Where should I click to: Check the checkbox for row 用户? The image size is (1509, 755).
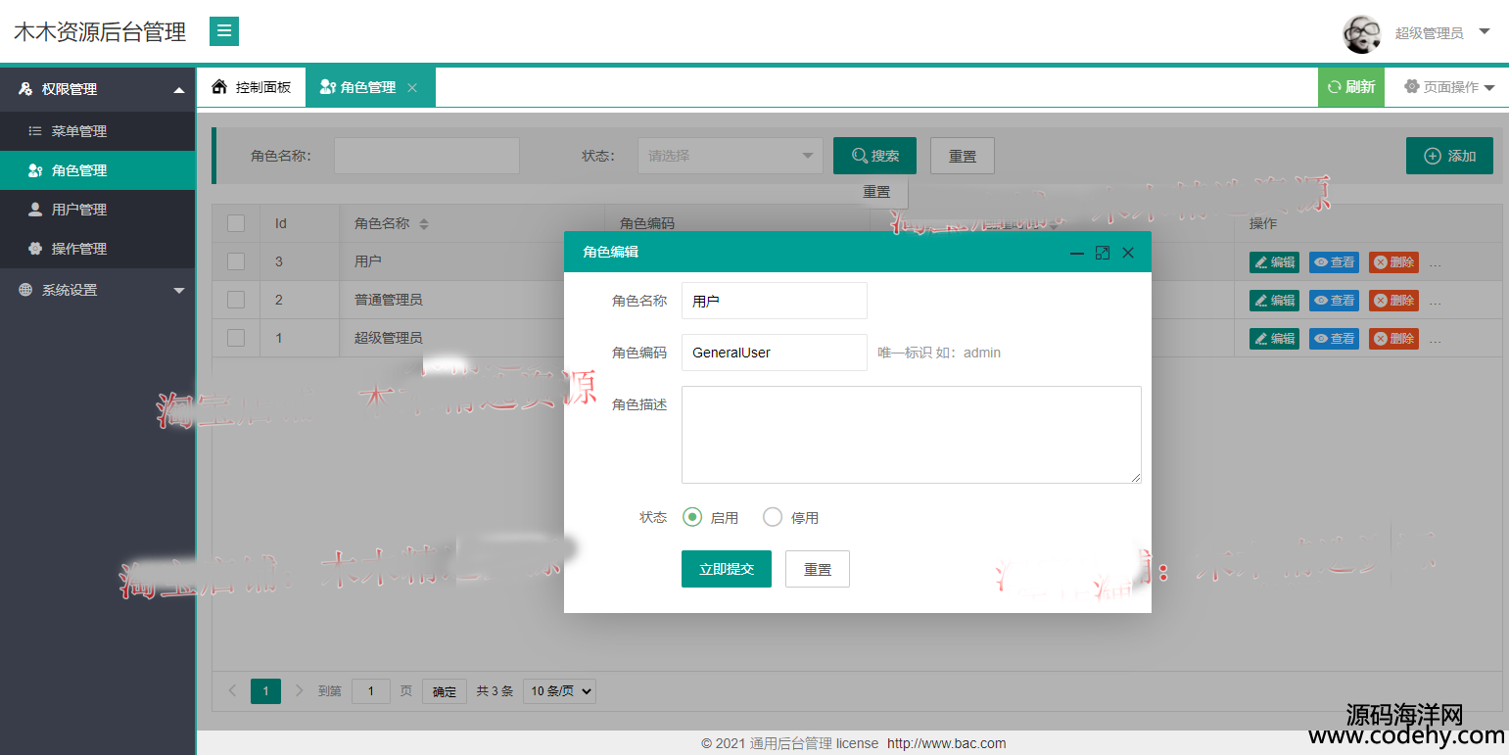pos(236,261)
